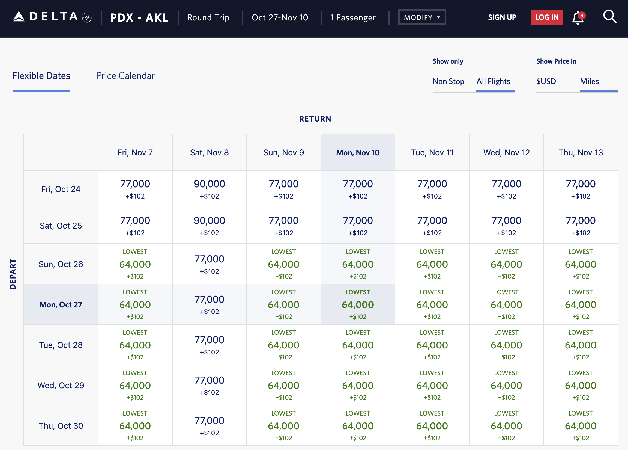Show prices in Miles
The height and width of the screenshot is (450, 628).
point(589,81)
